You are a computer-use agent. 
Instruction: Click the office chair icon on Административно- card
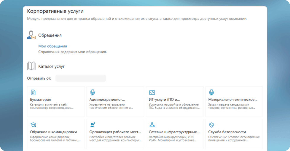pyautogui.click(x=93, y=92)
